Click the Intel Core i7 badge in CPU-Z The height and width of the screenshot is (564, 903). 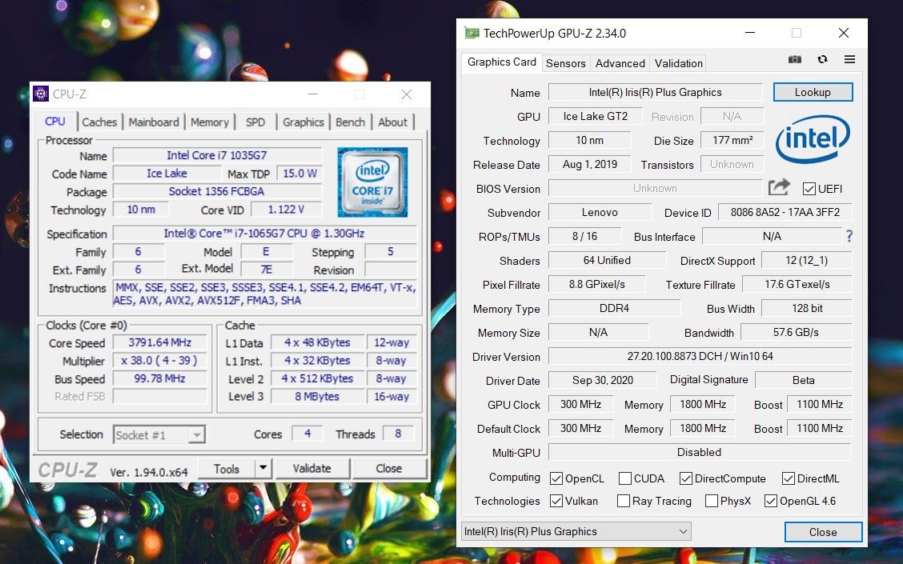tap(372, 182)
